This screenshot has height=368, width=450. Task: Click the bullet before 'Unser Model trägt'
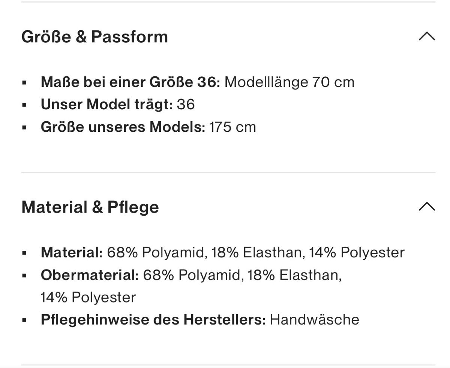(24, 105)
